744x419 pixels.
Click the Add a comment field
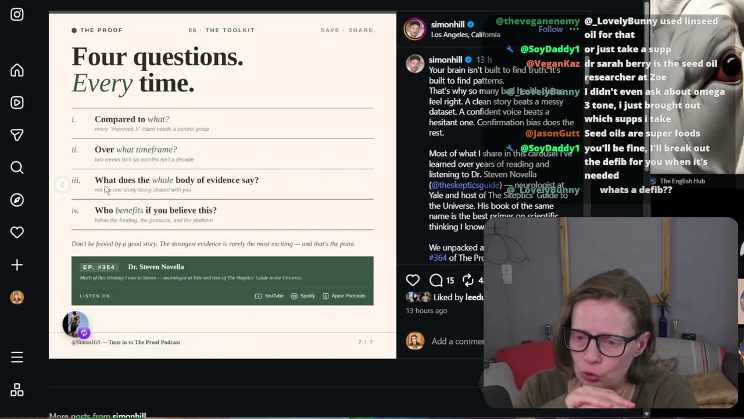457,342
